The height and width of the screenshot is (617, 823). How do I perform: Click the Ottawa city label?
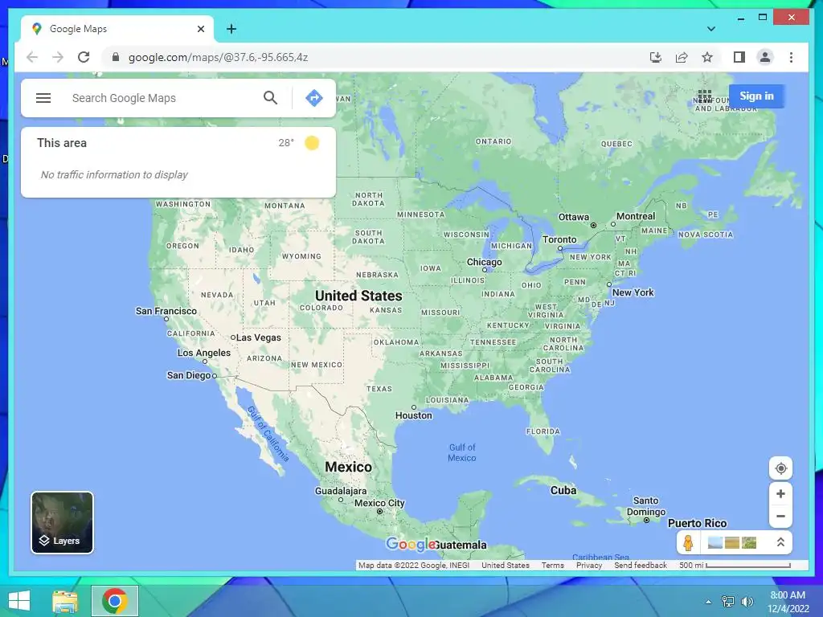(x=573, y=217)
